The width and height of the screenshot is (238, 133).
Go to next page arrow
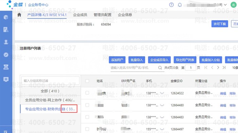(218, 68)
